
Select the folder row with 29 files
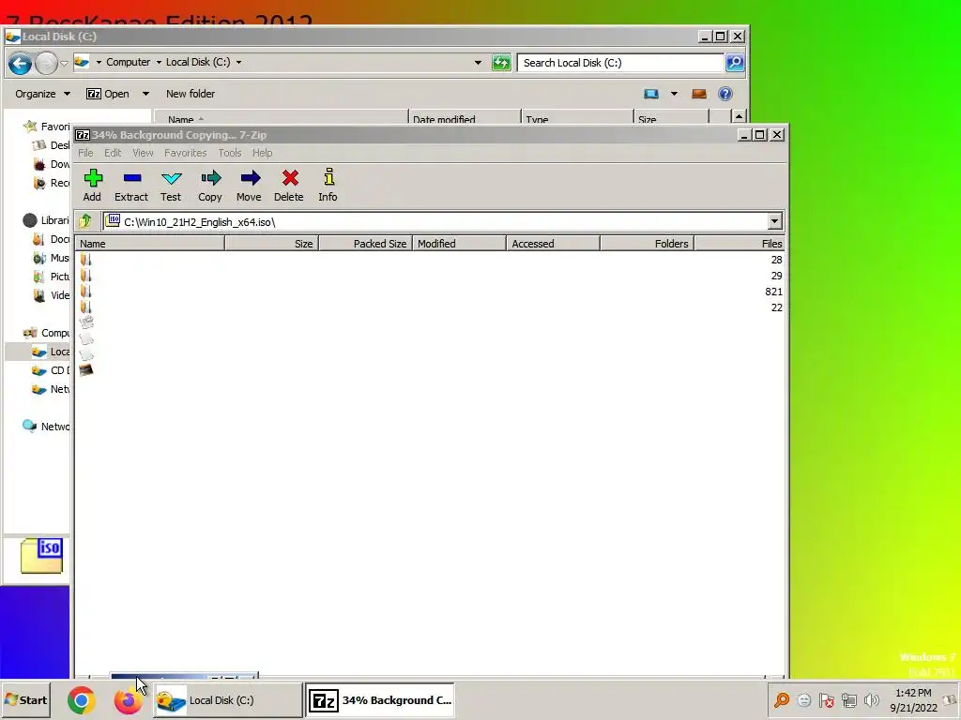click(429, 276)
